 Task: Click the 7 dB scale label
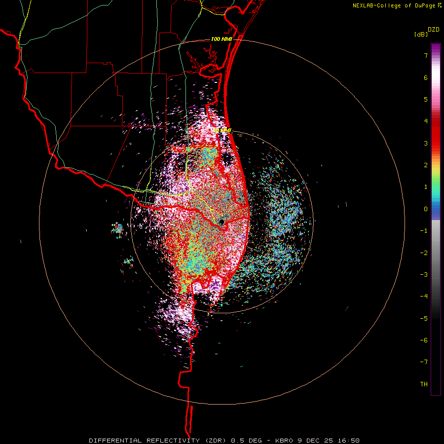[425, 55]
